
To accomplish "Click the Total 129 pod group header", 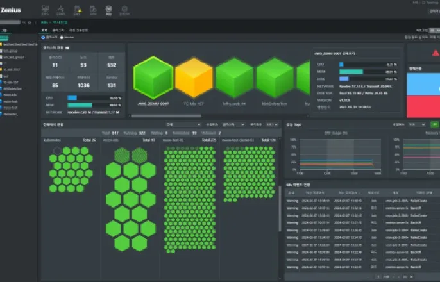I will [249, 140].
